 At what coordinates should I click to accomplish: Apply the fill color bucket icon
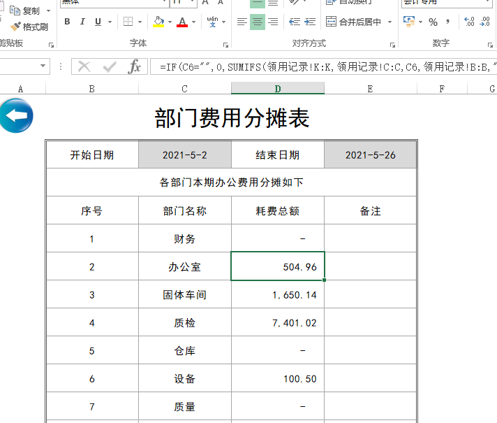(x=158, y=22)
